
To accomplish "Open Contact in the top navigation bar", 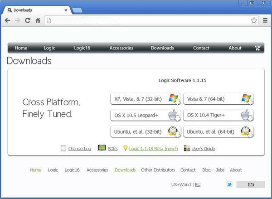I will tap(201, 48).
